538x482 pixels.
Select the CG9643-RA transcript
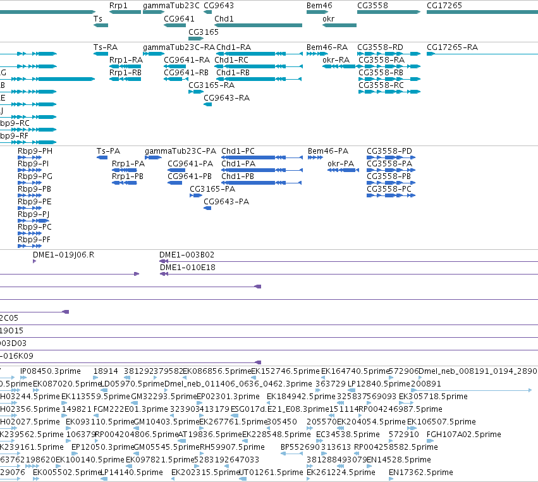207,104
